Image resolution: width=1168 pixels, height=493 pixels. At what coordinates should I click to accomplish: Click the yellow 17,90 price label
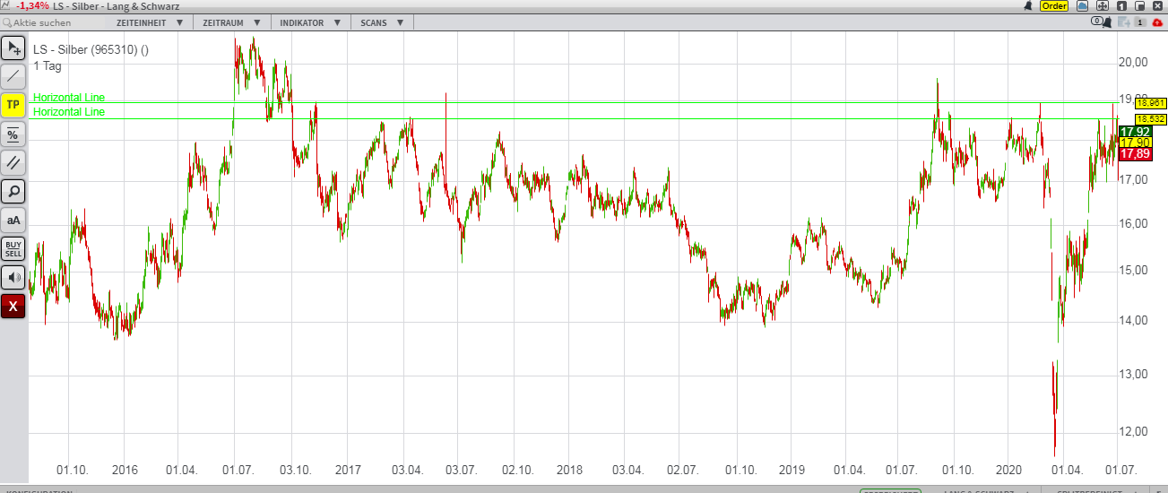pos(1135,143)
